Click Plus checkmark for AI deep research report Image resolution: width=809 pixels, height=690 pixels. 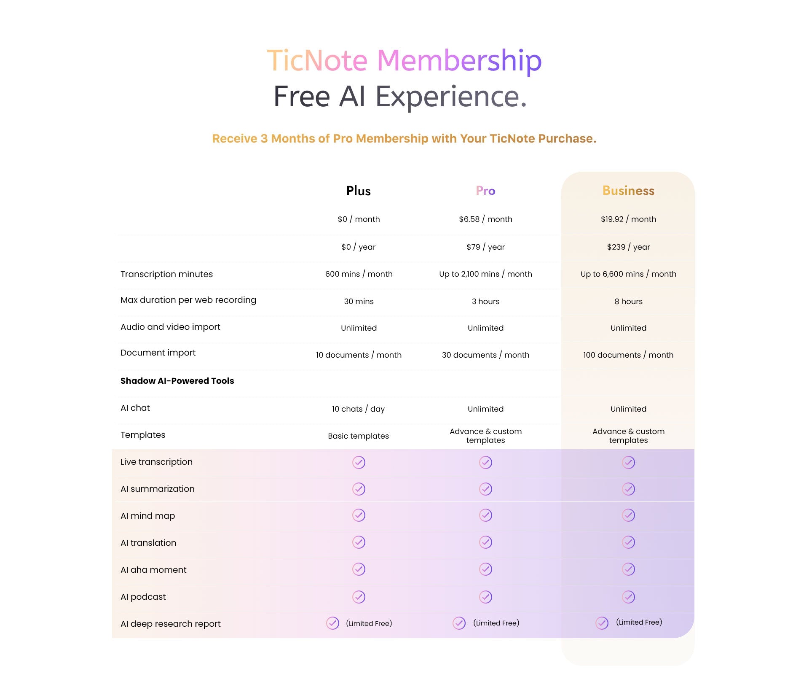coord(332,623)
